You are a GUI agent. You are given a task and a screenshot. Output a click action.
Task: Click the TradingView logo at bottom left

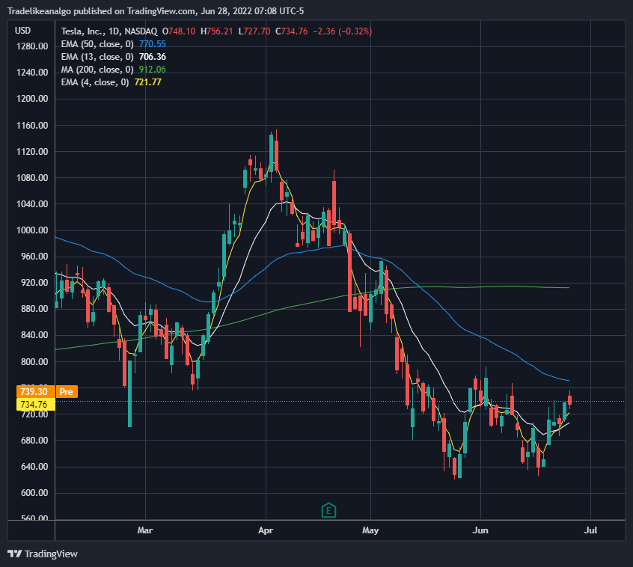[x=43, y=554]
